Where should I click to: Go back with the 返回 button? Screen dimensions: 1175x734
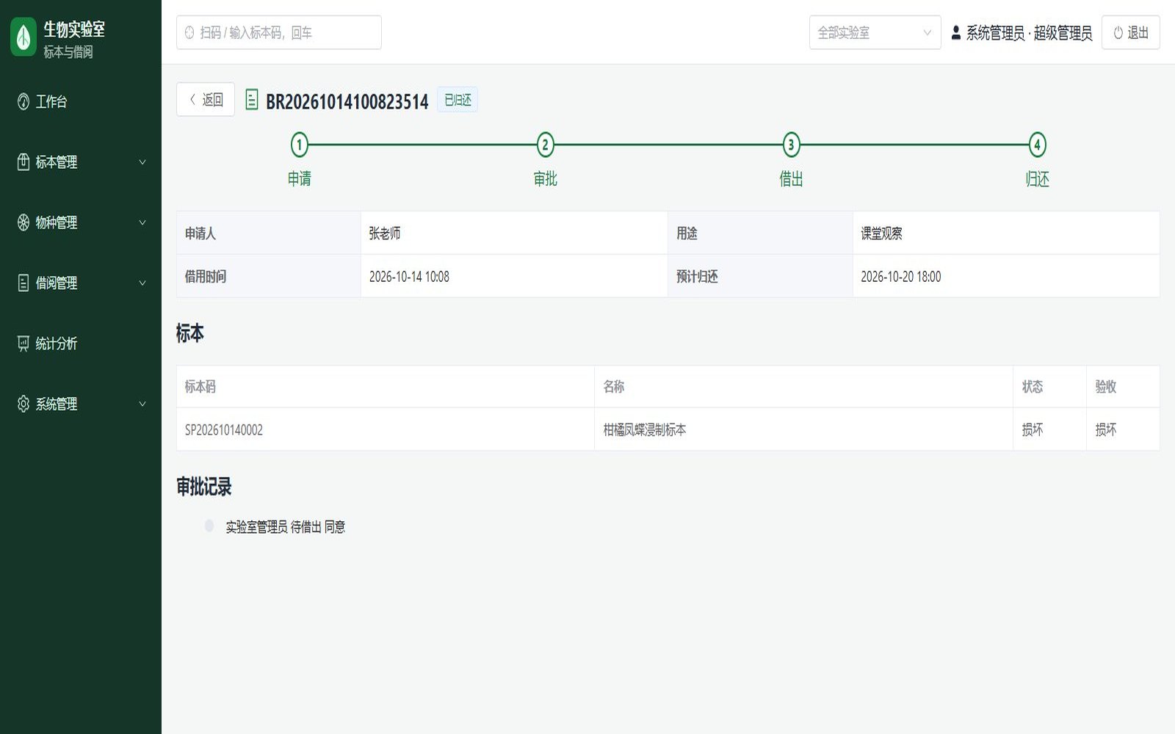pyautogui.click(x=206, y=99)
